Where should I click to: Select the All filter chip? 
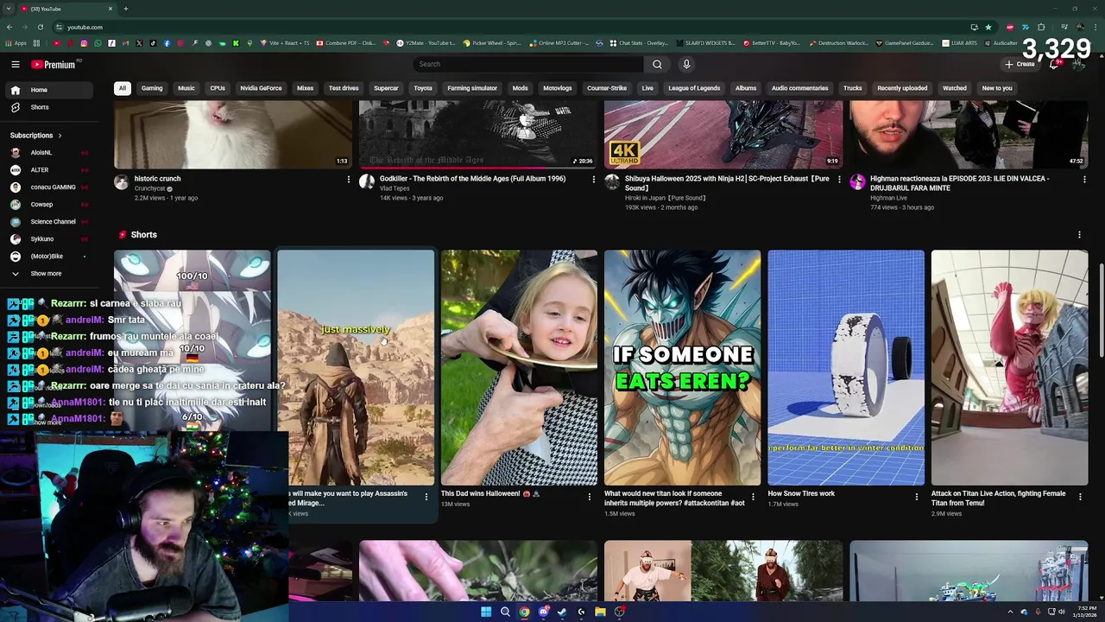(123, 88)
